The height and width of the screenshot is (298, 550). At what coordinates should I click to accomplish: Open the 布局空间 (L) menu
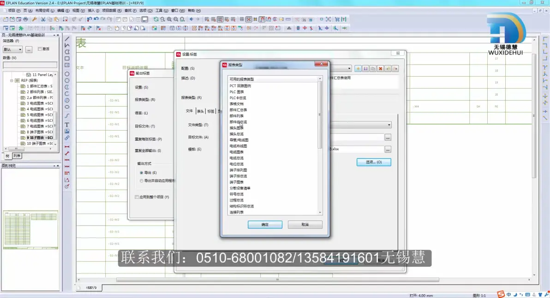45,11
